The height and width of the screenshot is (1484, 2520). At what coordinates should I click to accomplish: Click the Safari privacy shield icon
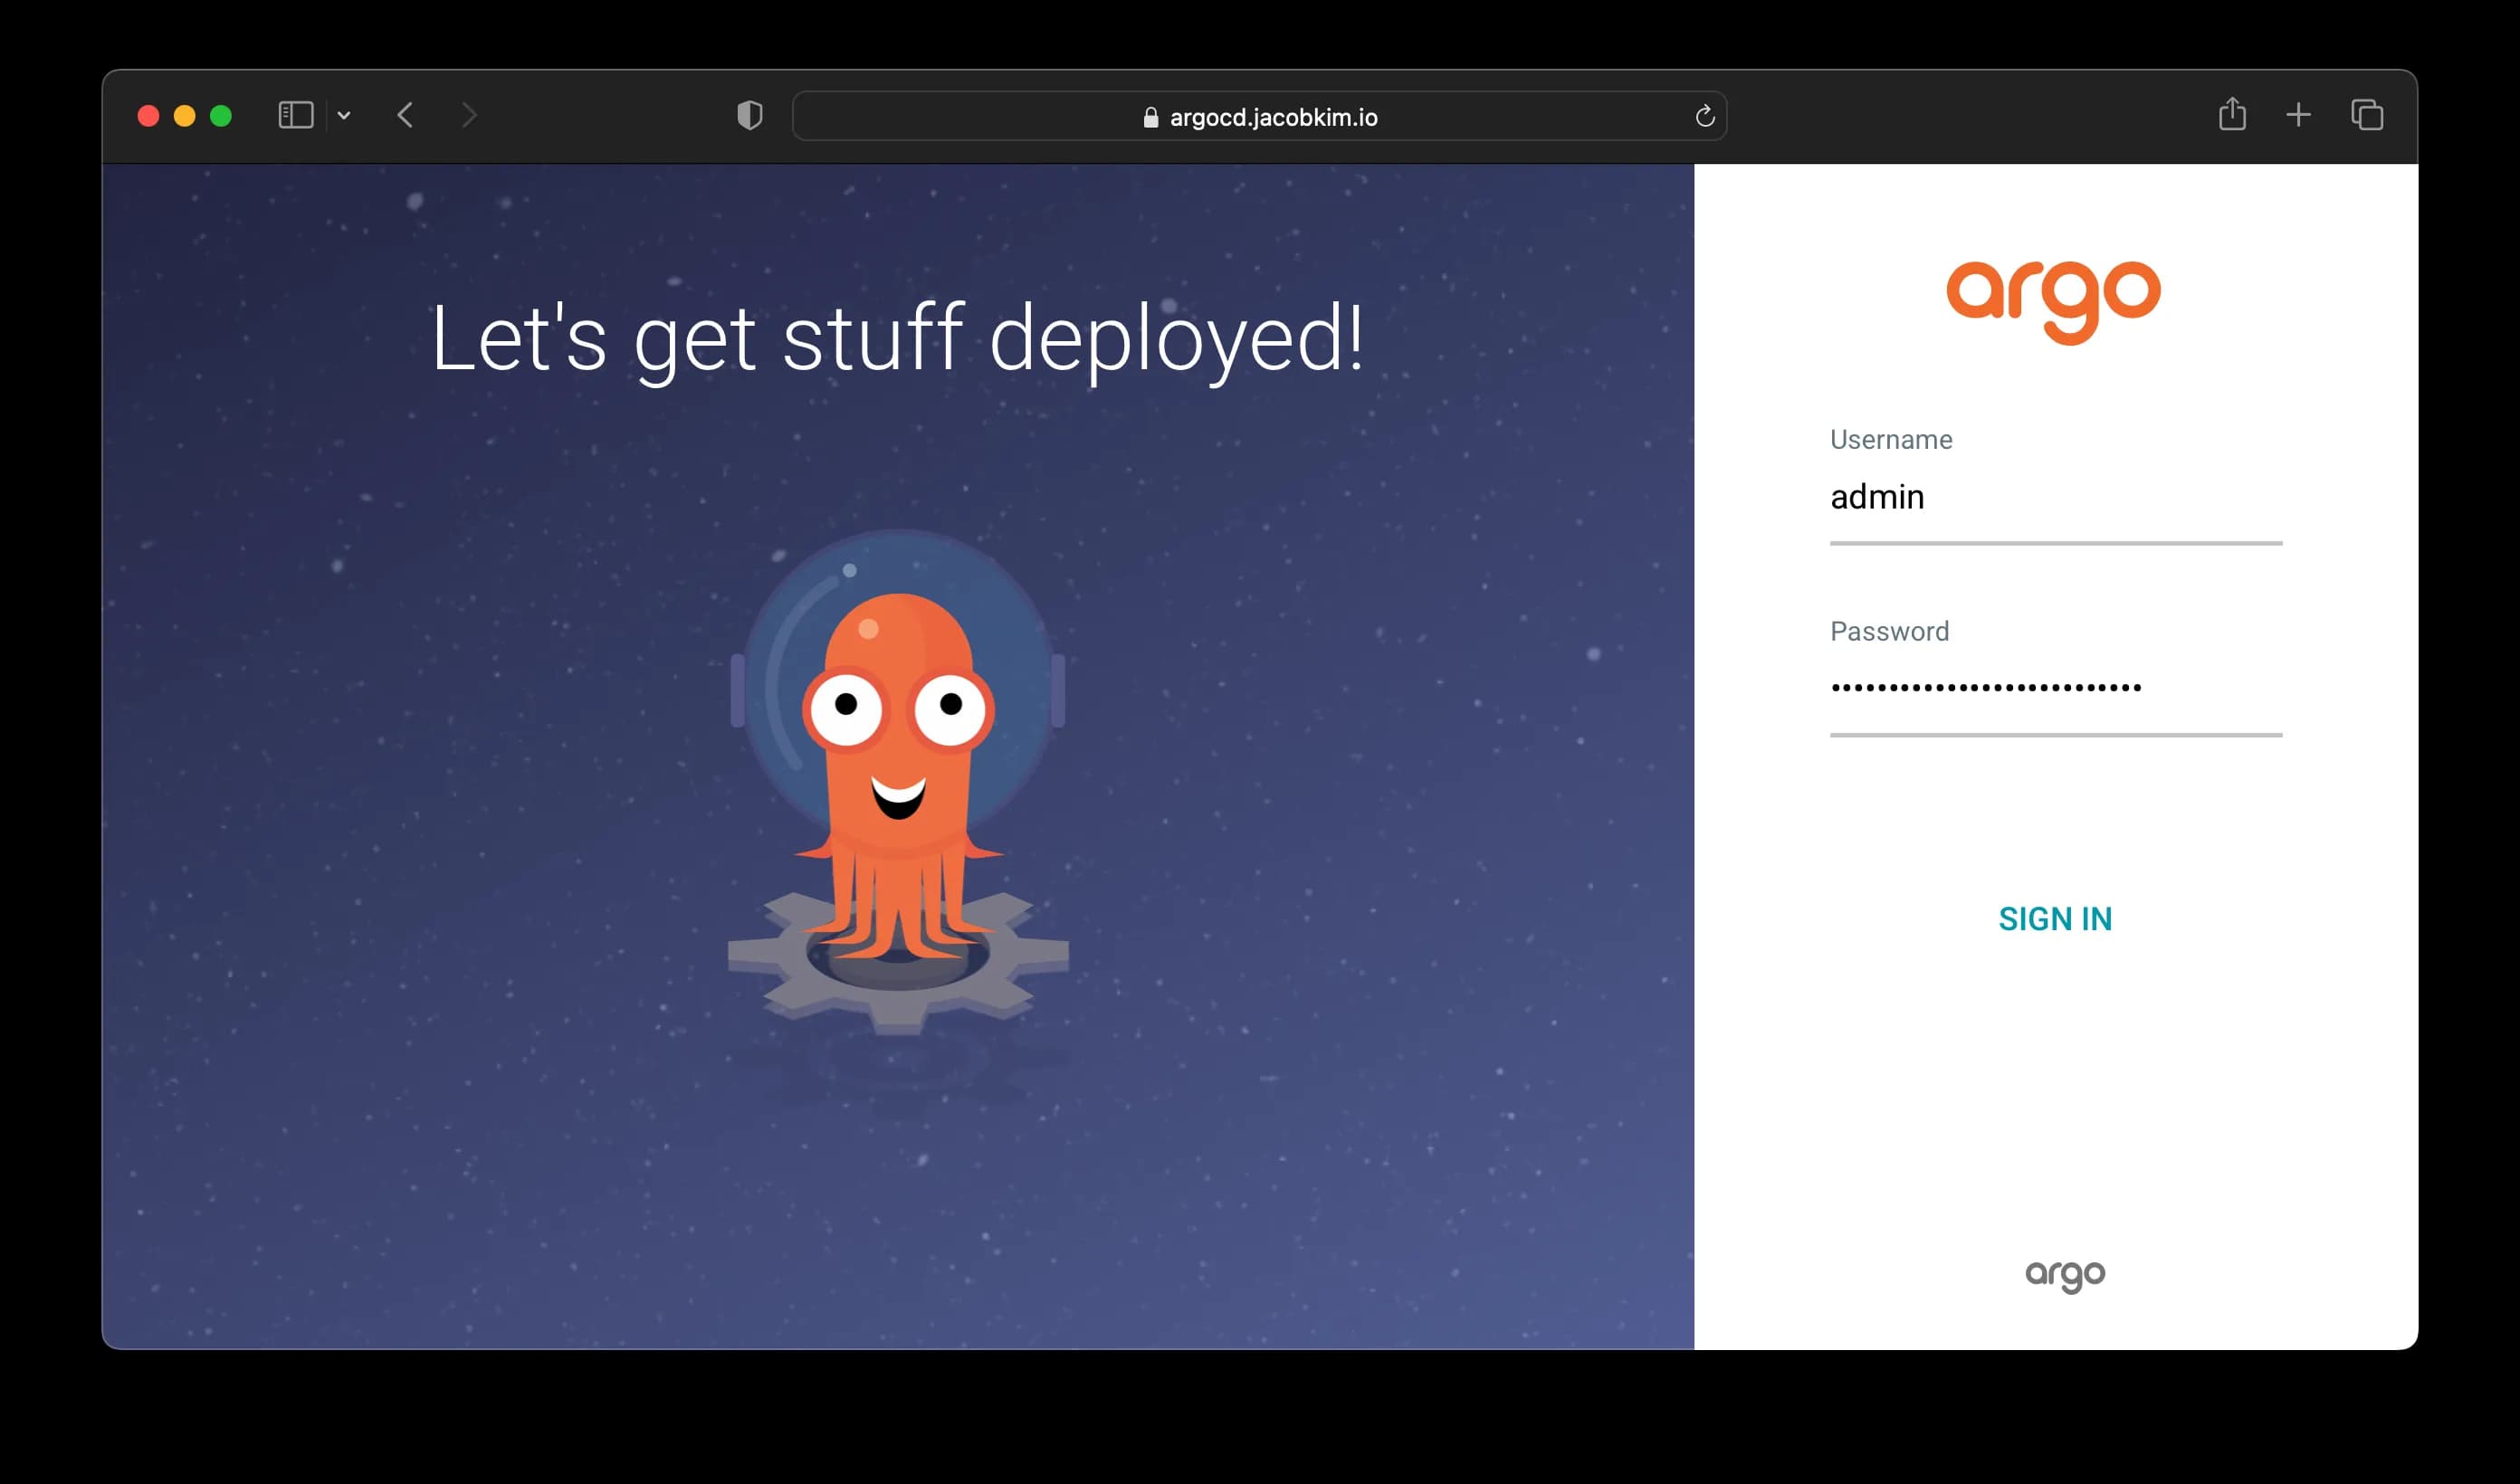[748, 115]
